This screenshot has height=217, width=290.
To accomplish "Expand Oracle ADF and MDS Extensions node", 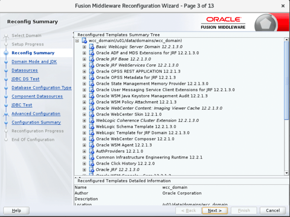I will pyautogui.click(x=84, y=53).
